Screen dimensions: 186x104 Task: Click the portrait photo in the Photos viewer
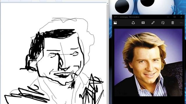coord(148,62)
